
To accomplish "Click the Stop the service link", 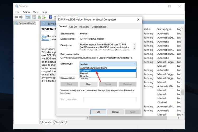I will tap(44, 36).
